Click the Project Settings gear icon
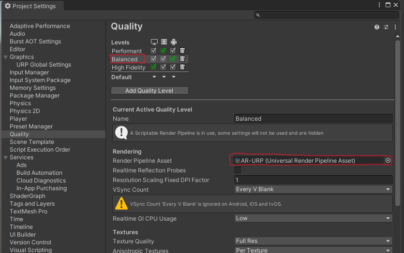This screenshot has width=404, height=253. (x=8, y=6)
